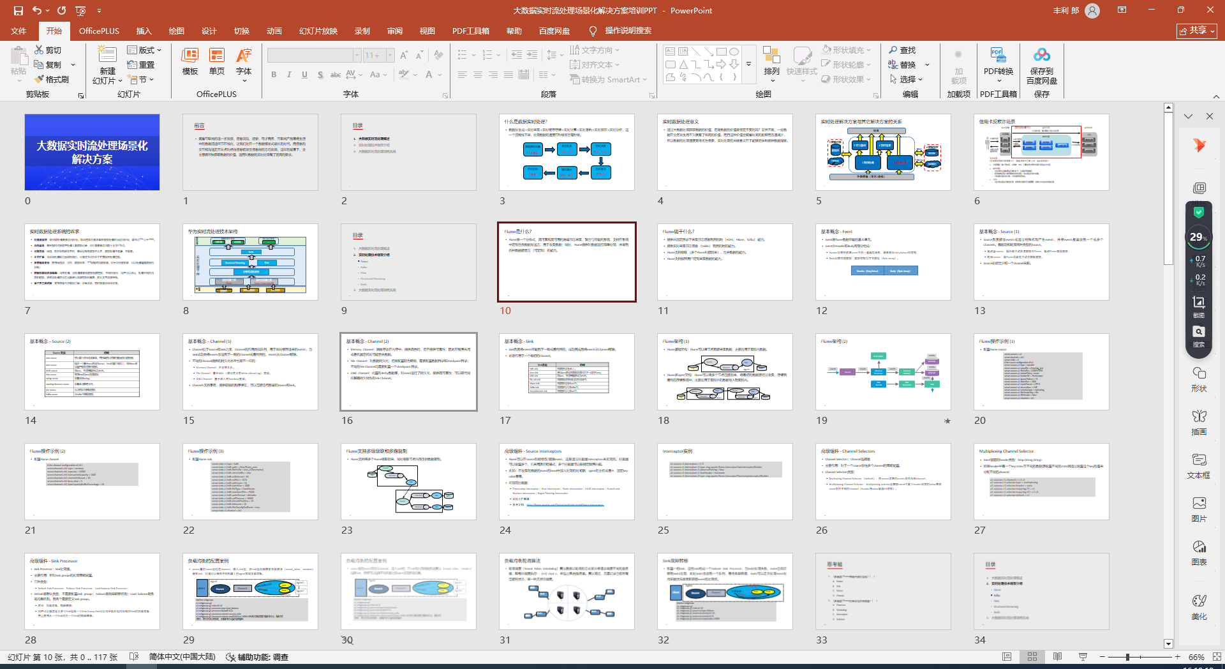Open the 设计 ribbon tab

click(x=209, y=31)
